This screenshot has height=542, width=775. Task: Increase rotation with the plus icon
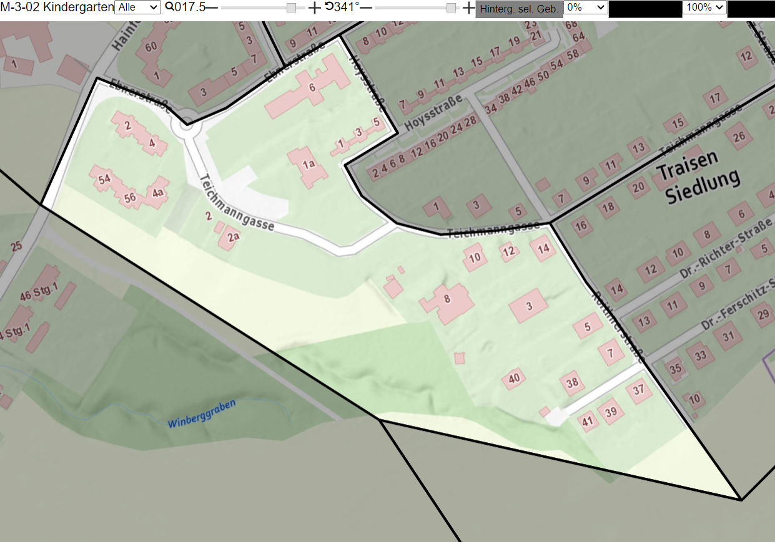tap(469, 7)
